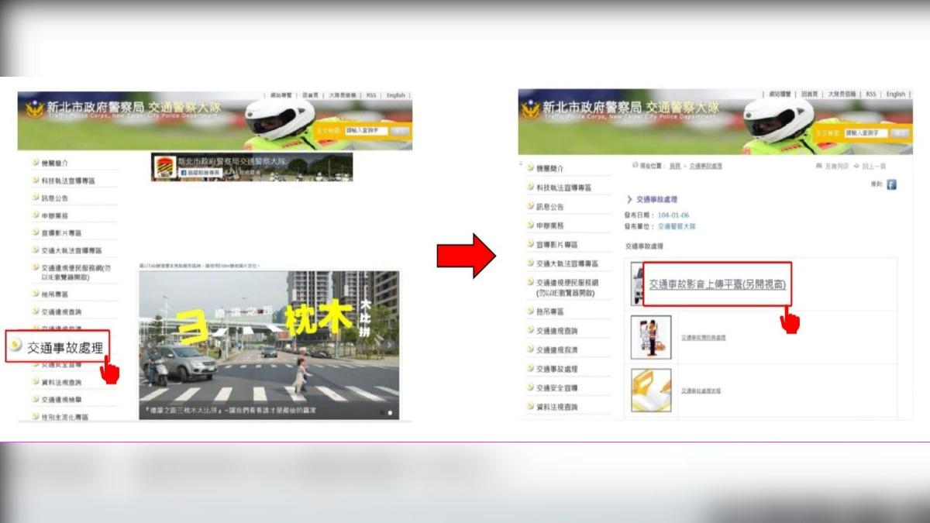Open 交通違規查詢 in right page sidebar
This screenshot has height=523, width=930.
coord(556,331)
